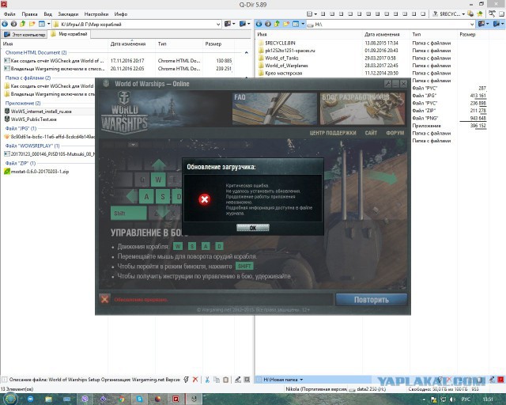The image size is (506, 405).
Task: Go up one folder in left pane
Action: point(23,24)
